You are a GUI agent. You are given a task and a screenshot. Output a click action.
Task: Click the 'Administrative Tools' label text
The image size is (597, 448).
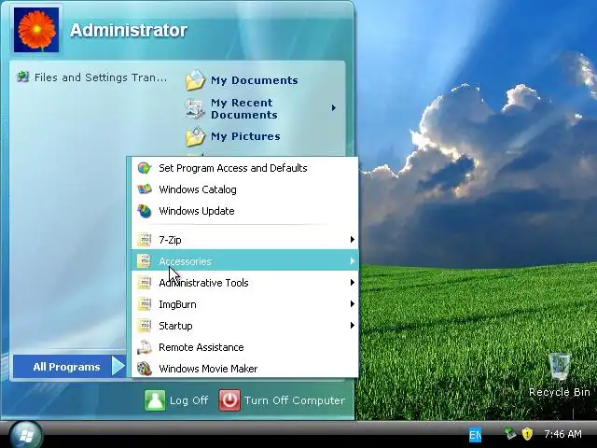coord(203,283)
